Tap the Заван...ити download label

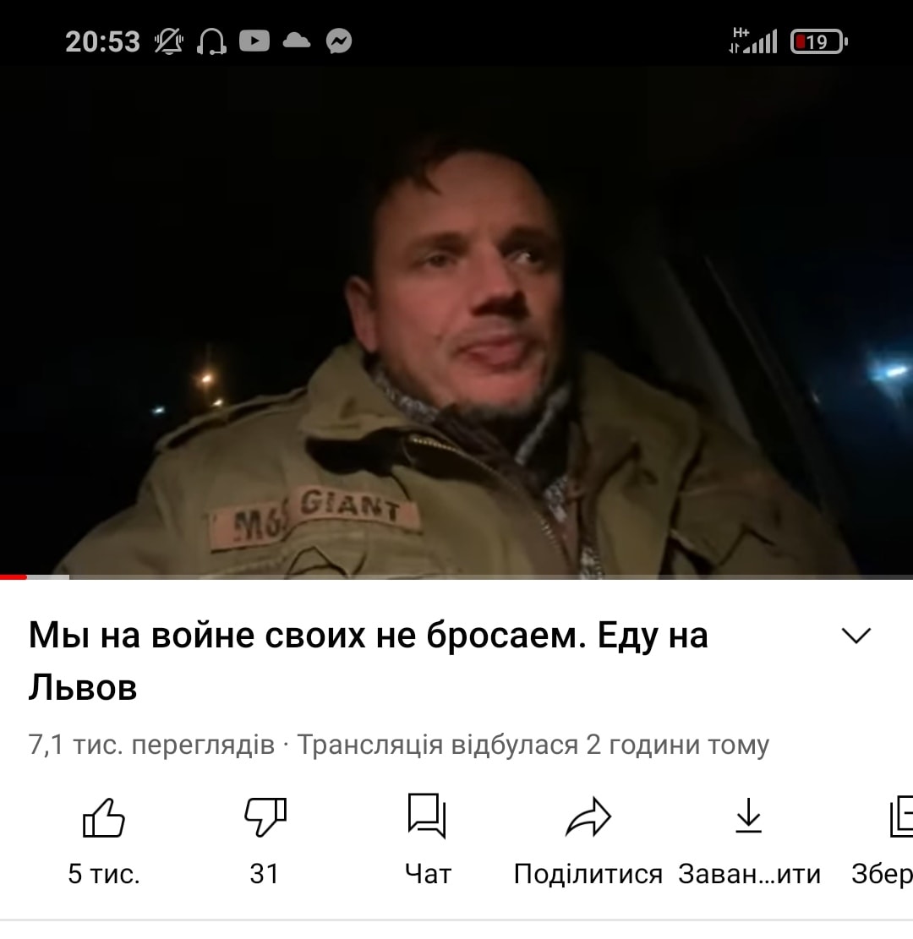click(x=750, y=874)
